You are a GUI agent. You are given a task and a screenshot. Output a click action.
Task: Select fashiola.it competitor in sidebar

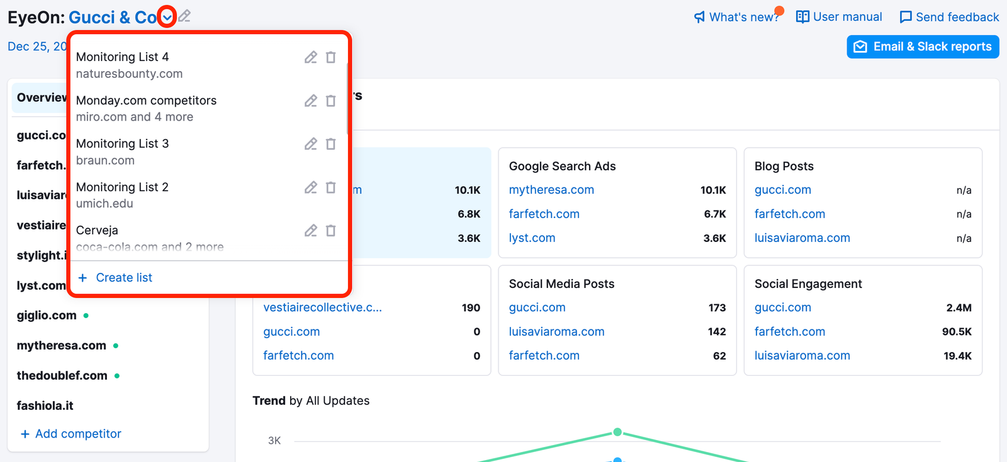click(45, 406)
